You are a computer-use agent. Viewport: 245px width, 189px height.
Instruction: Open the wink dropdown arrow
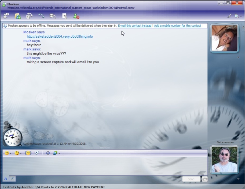pos(21,153)
